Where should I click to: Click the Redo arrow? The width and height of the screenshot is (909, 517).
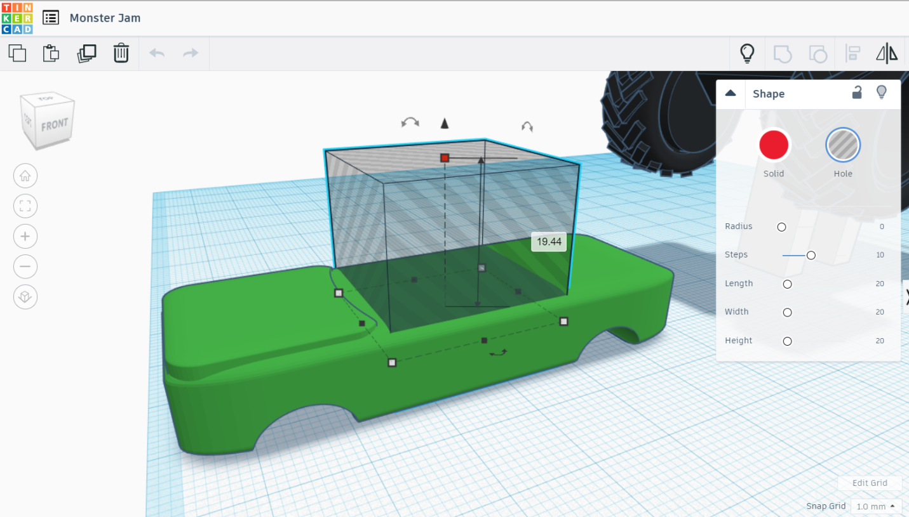(x=191, y=53)
